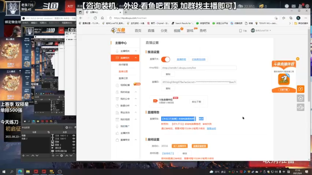Open the 游戏 nav item
This screenshot has height=175, width=312.
point(190,31)
